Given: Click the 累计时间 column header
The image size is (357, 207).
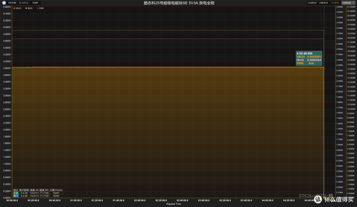Looking at the screenshot, I should coord(24,190).
